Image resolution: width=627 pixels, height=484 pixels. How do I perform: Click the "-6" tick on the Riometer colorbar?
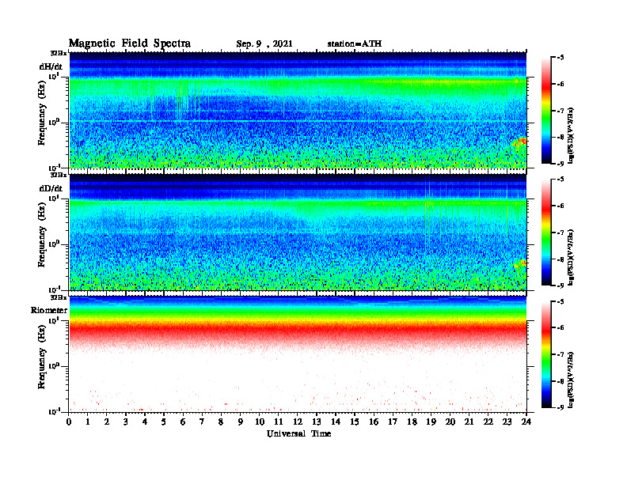(x=560, y=327)
